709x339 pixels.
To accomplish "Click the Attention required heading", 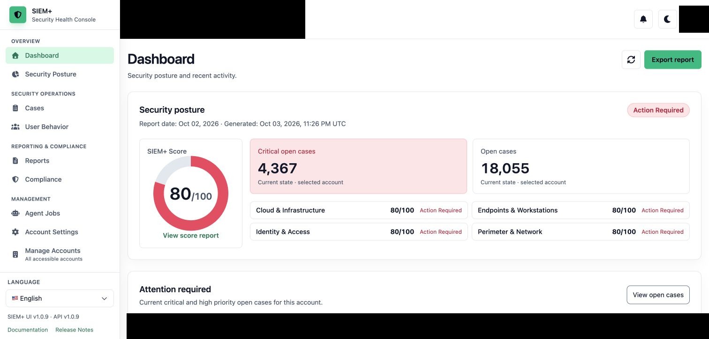I will 175,289.
